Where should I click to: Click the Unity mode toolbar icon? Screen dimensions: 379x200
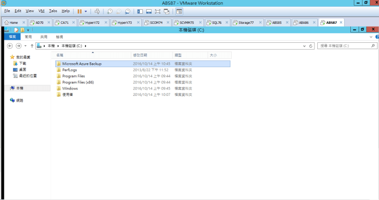pos(167,11)
